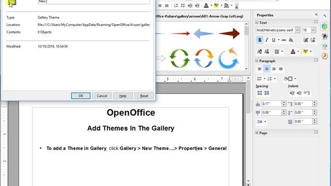The width and height of the screenshot is (331, 186).
Task: Close the Properties sidebar deck
Action: pos(316,14)
